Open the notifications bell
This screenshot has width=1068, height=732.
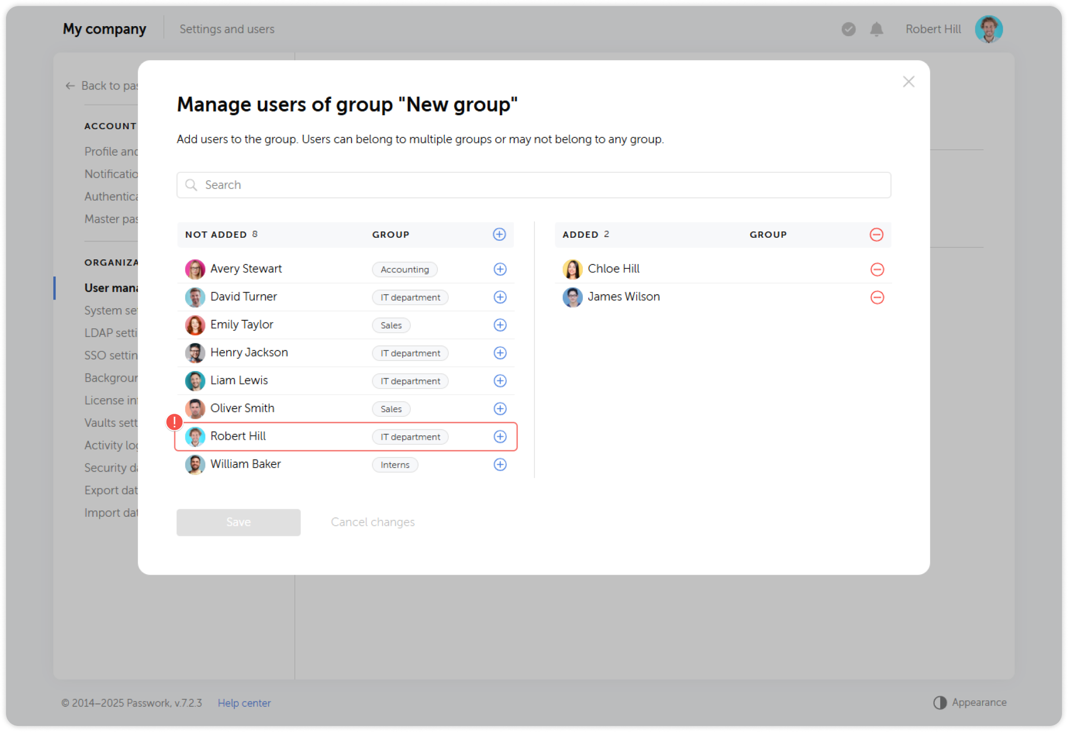(876, 29)
